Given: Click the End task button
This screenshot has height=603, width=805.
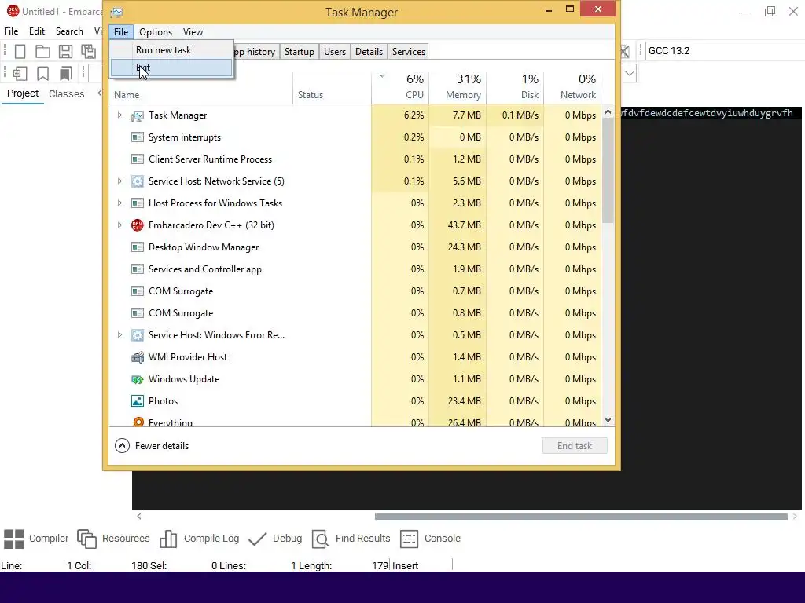Looking at the screenshot, I should click(575, 446).
